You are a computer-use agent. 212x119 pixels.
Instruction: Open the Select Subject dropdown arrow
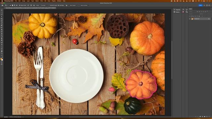click(x=77, y=5)
